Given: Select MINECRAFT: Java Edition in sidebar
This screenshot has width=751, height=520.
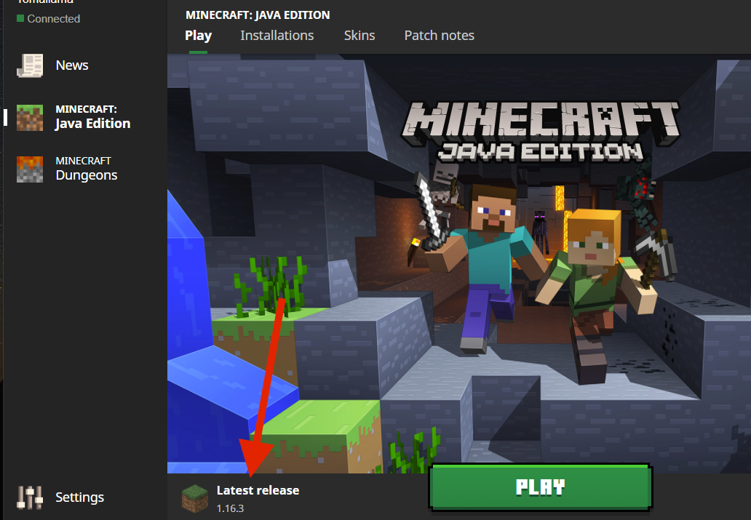Looking at the screenshot, I should tap(93, 118).
